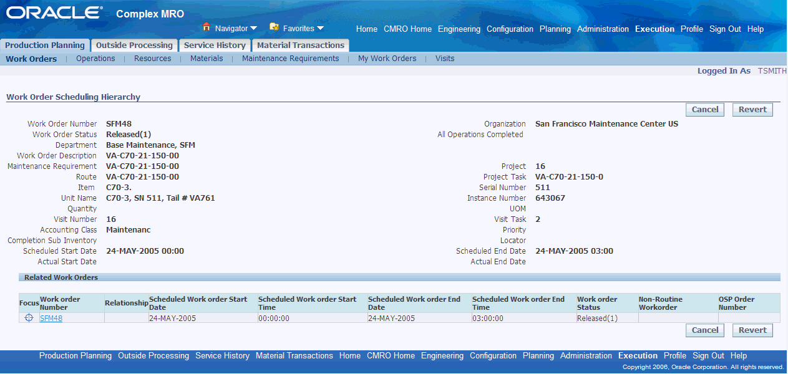This screenshot has width=788, height=374.
Task: Click the Navigator house icon
Action: point(207,27)
